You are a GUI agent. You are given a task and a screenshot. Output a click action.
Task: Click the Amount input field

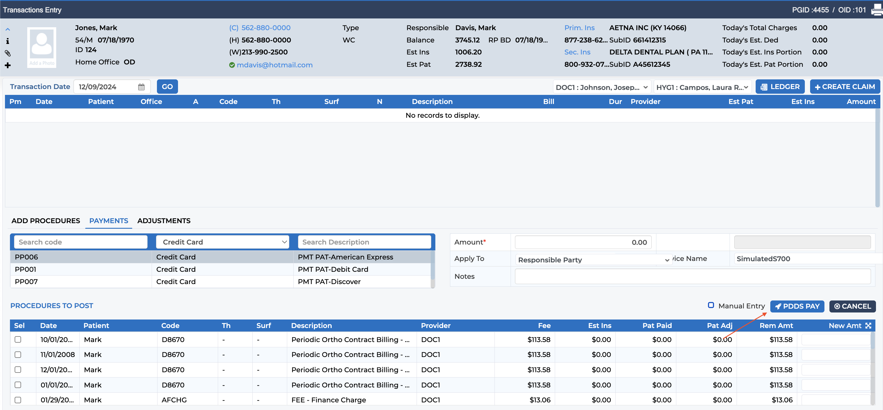583,242
